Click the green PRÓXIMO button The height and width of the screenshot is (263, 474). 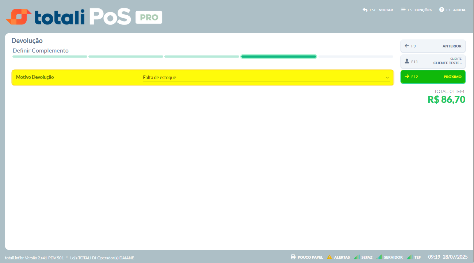(433, 77)
